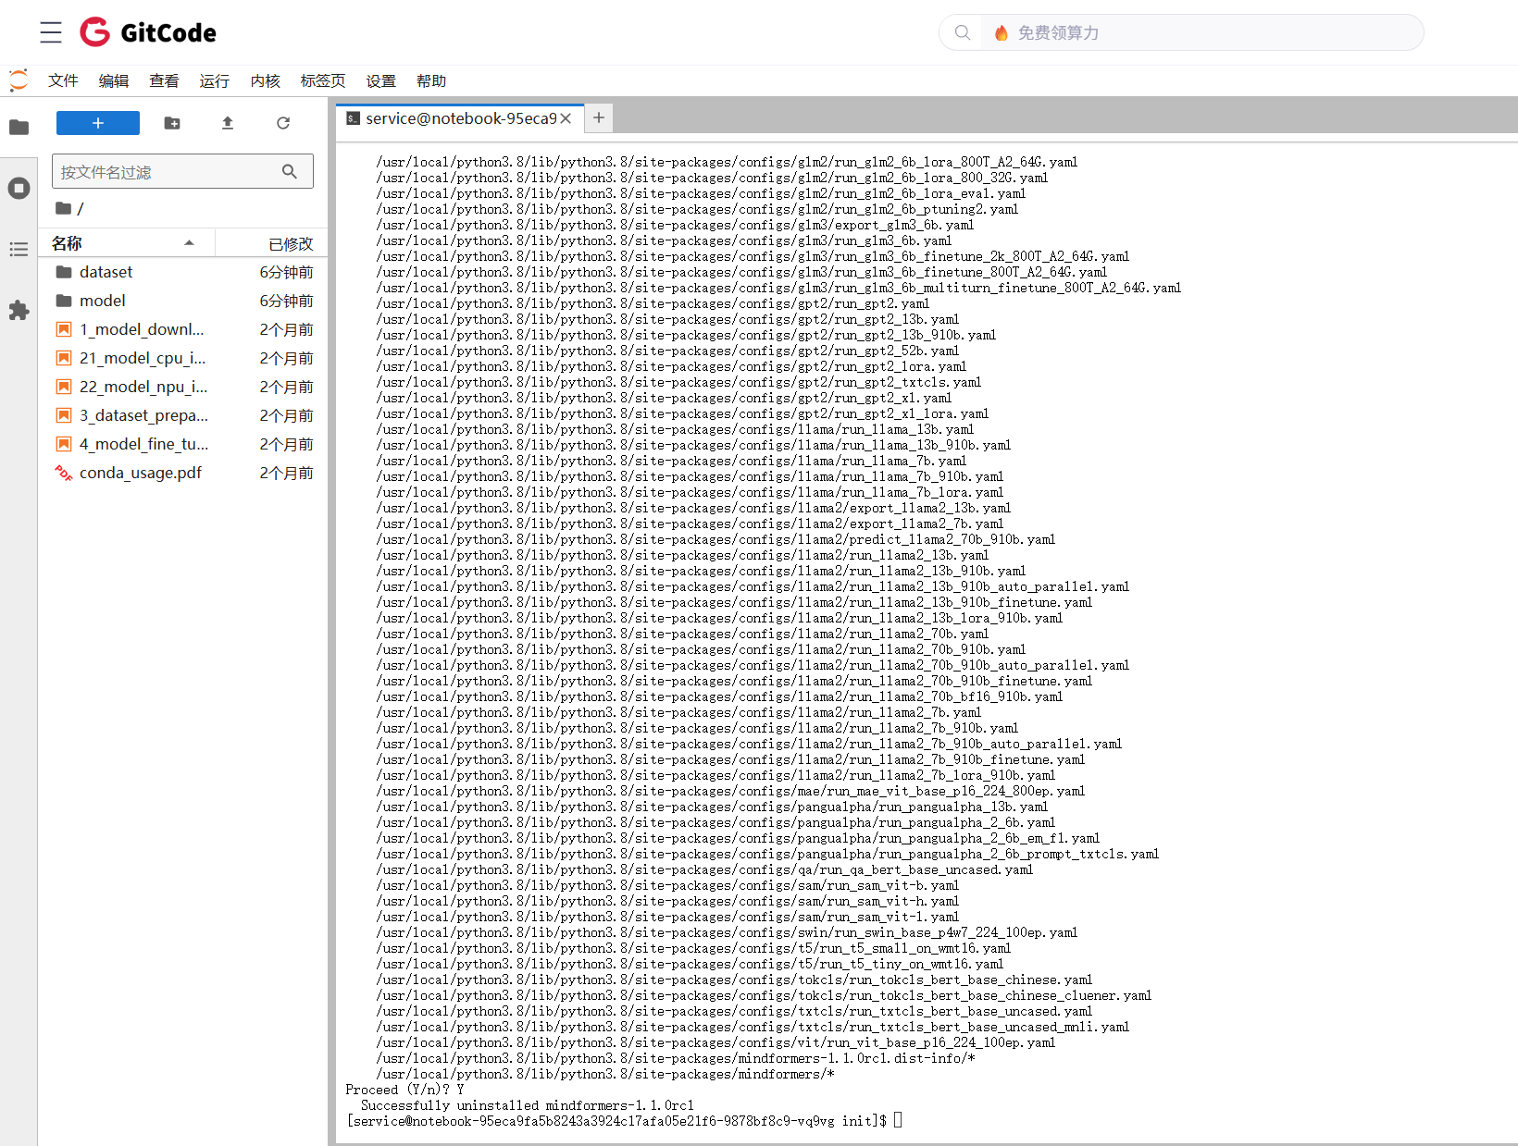The height and width of the screenshot is (1146, 1518).
Task: Click the mindformers-1.1.0rc1.dist-info path line
Action: 675,1058
